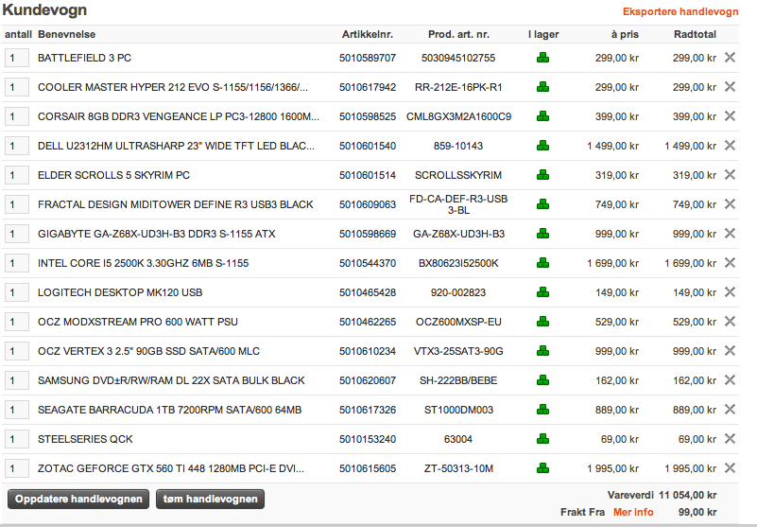
Task: Remove GIGABYTE GA-Z68X-UD3H-B3 motherboard
Action: coord(730,234)
